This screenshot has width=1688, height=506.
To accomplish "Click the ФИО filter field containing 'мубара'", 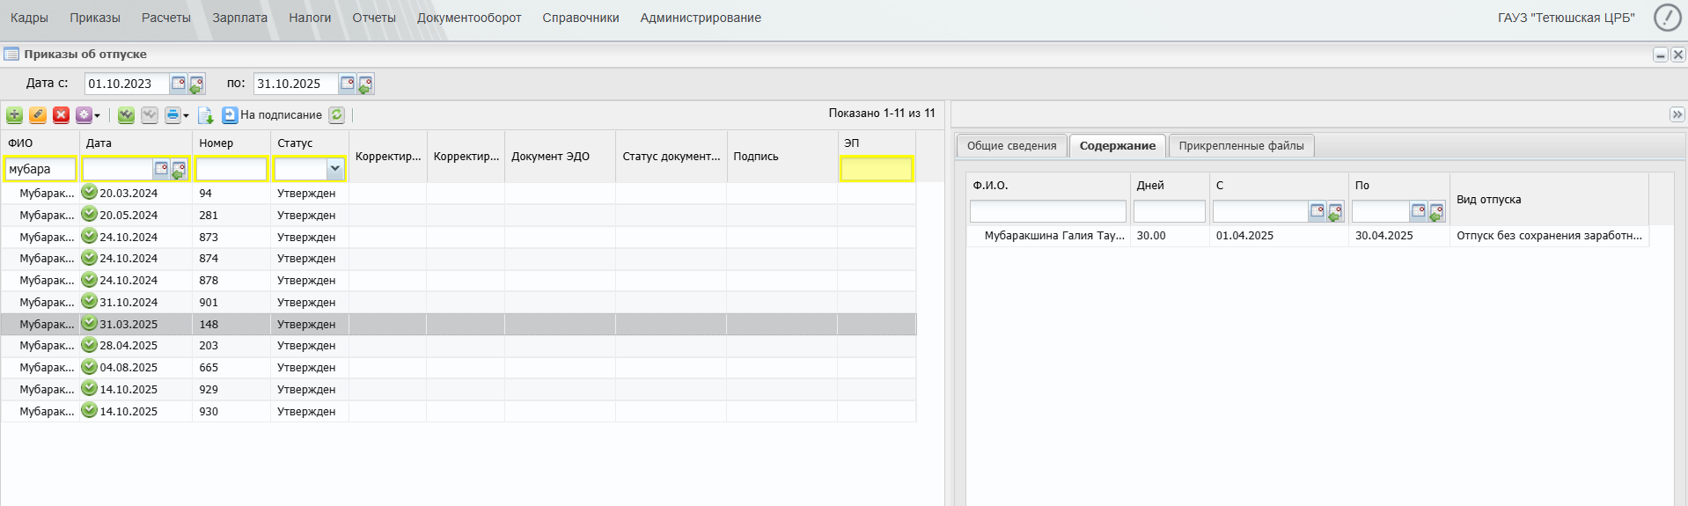I will tap(40, 169).
